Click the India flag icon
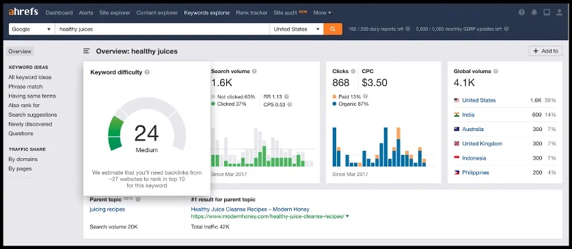 point(457,115)
